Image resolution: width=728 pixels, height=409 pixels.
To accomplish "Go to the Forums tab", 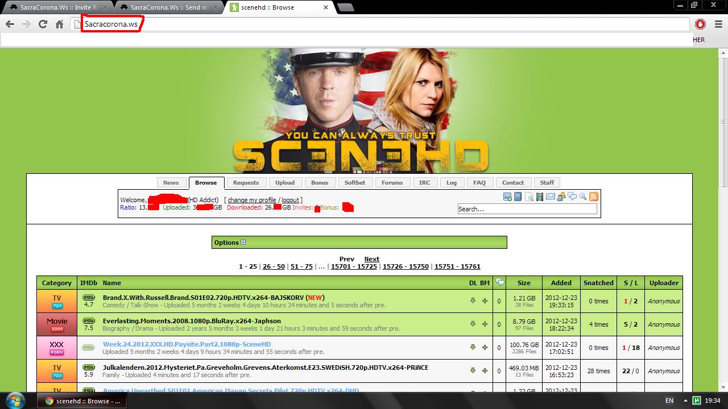I will 392,182.
